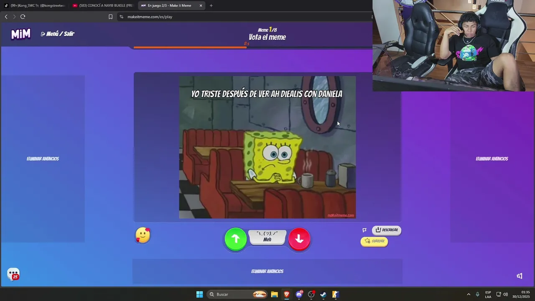Show hidden system tray icons
The height and width of the screenshot is (301, 535).
coord(469,294)
